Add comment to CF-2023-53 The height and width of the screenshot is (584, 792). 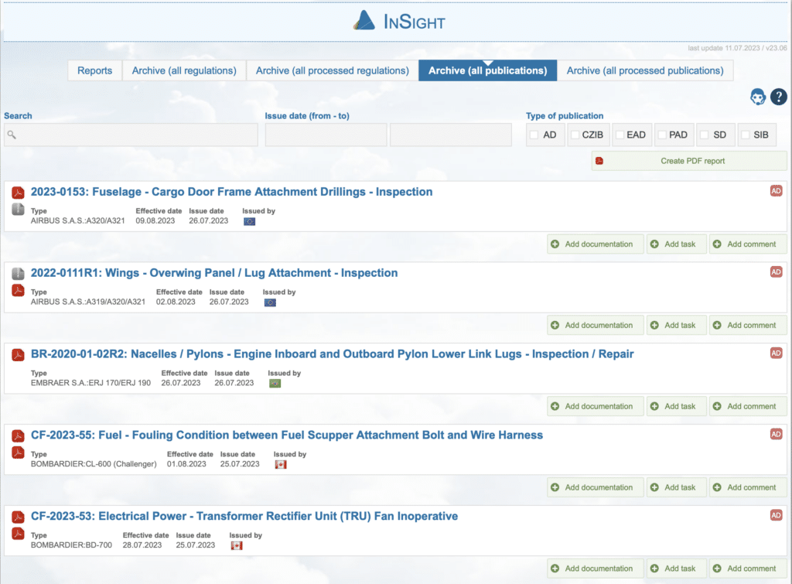coord(748,569)
